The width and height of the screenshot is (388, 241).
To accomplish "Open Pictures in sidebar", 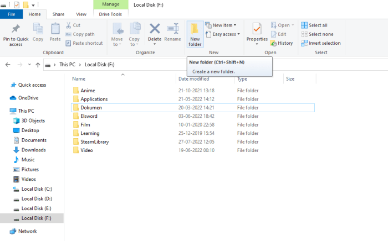I will [x=26, y=170].
